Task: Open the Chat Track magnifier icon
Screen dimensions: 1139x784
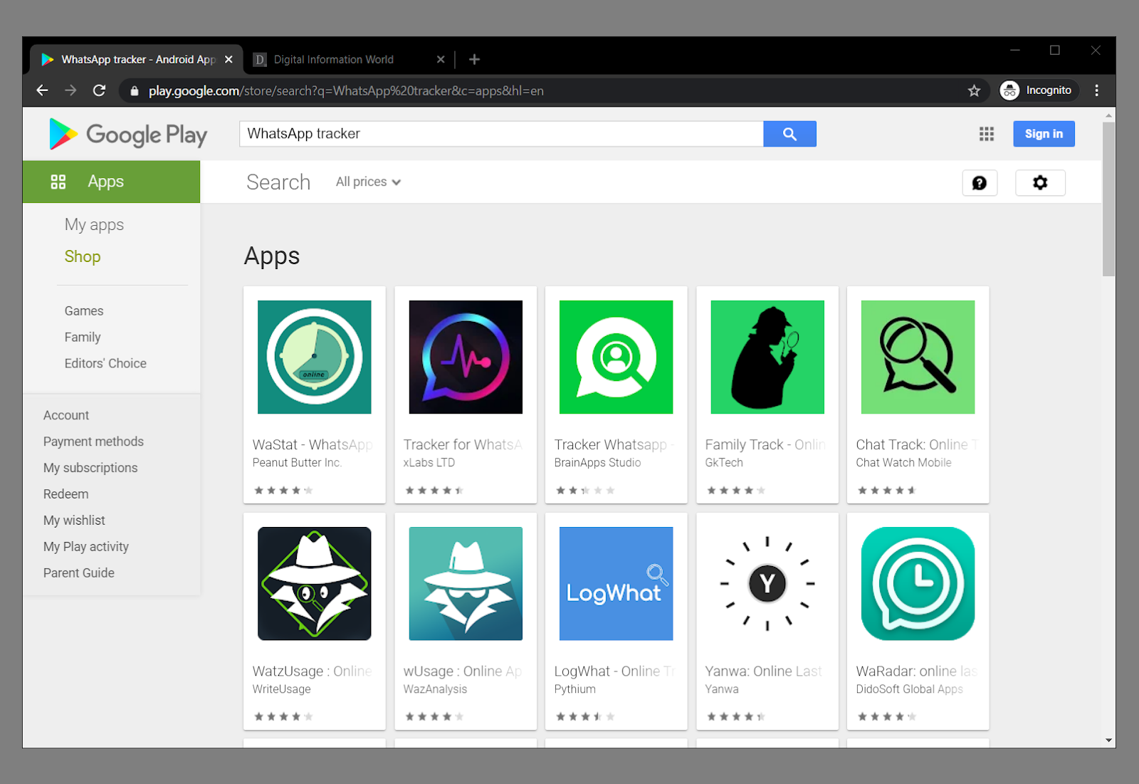Action: click(x=918, y=357)
